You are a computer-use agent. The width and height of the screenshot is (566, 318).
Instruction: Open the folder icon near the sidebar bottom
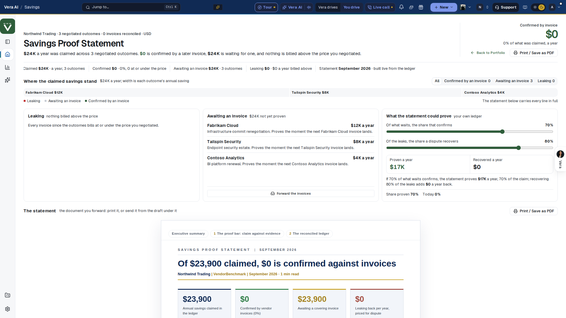(x=8, y=295)
